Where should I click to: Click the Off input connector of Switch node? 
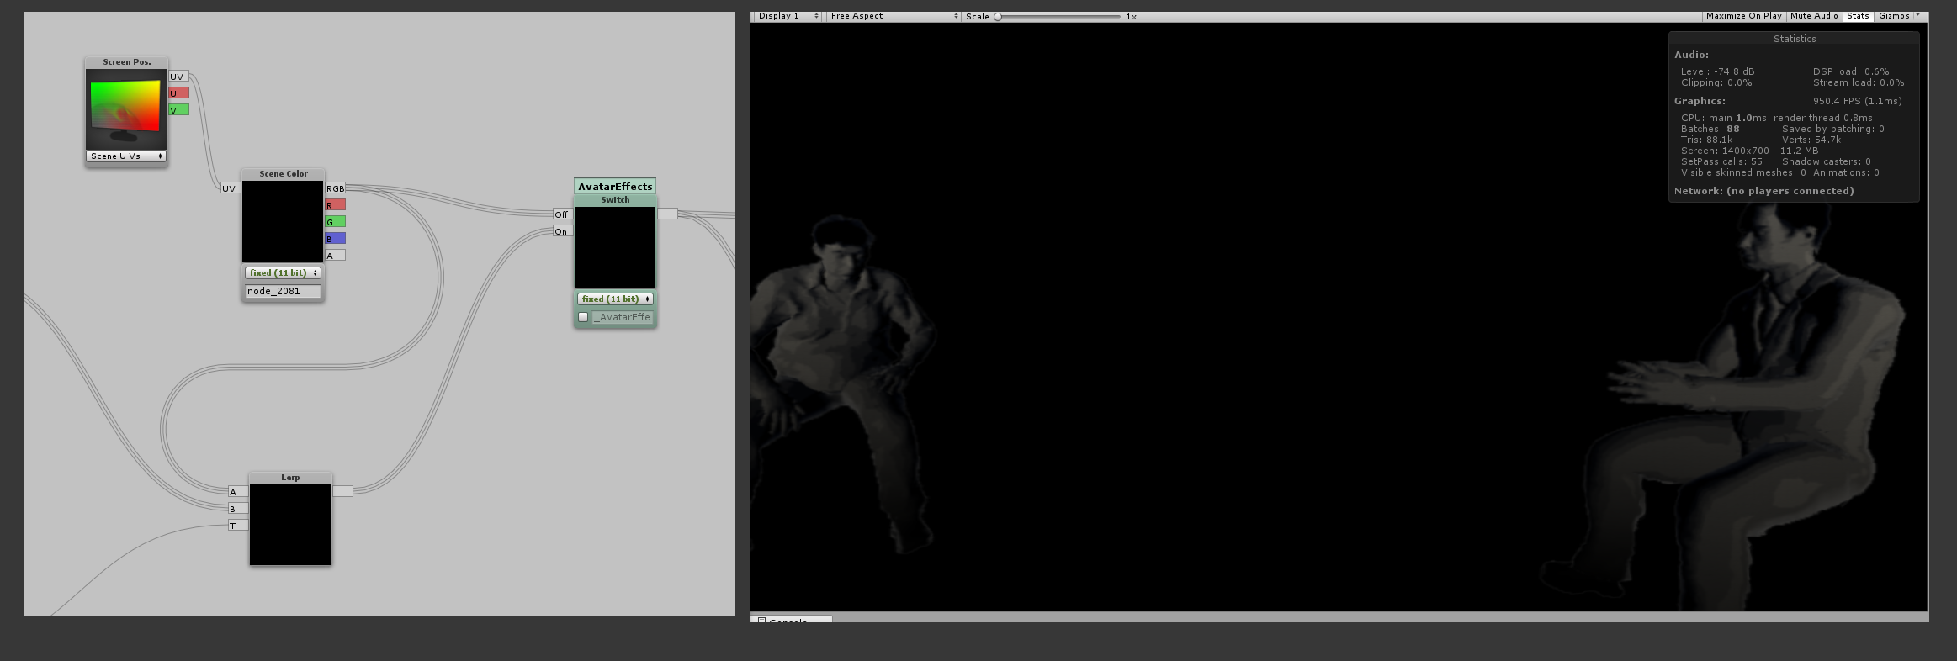tap(562, 214)
